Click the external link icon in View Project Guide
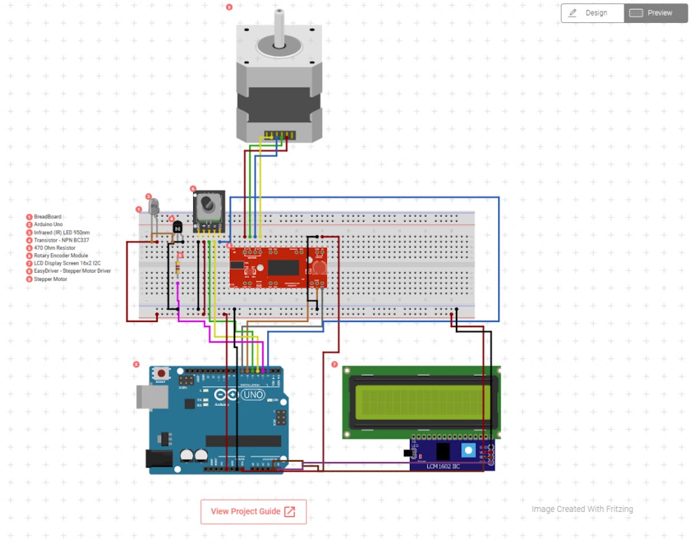Viewport: 691px width, 549px height. click(x=290, y=511)
